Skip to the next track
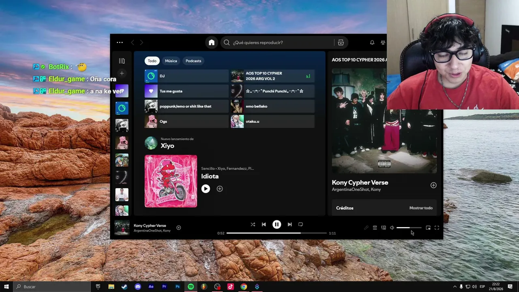 pos(290,224)
